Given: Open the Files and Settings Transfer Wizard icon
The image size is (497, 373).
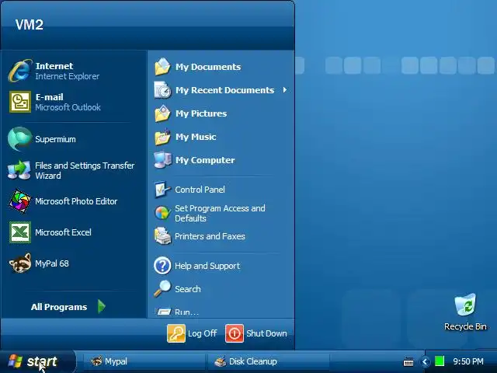Looking at the screenshot, I should [x=20, y=170].
